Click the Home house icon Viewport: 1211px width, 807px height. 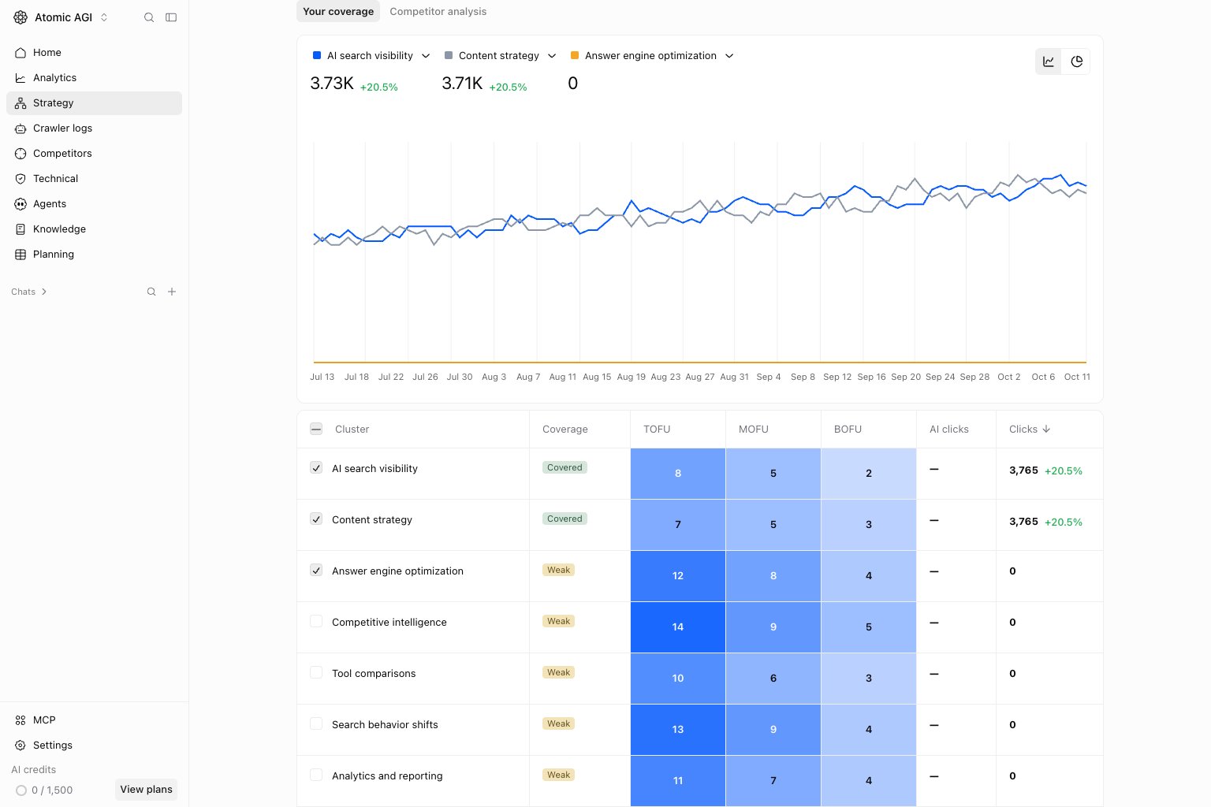[x=20, y=53]
